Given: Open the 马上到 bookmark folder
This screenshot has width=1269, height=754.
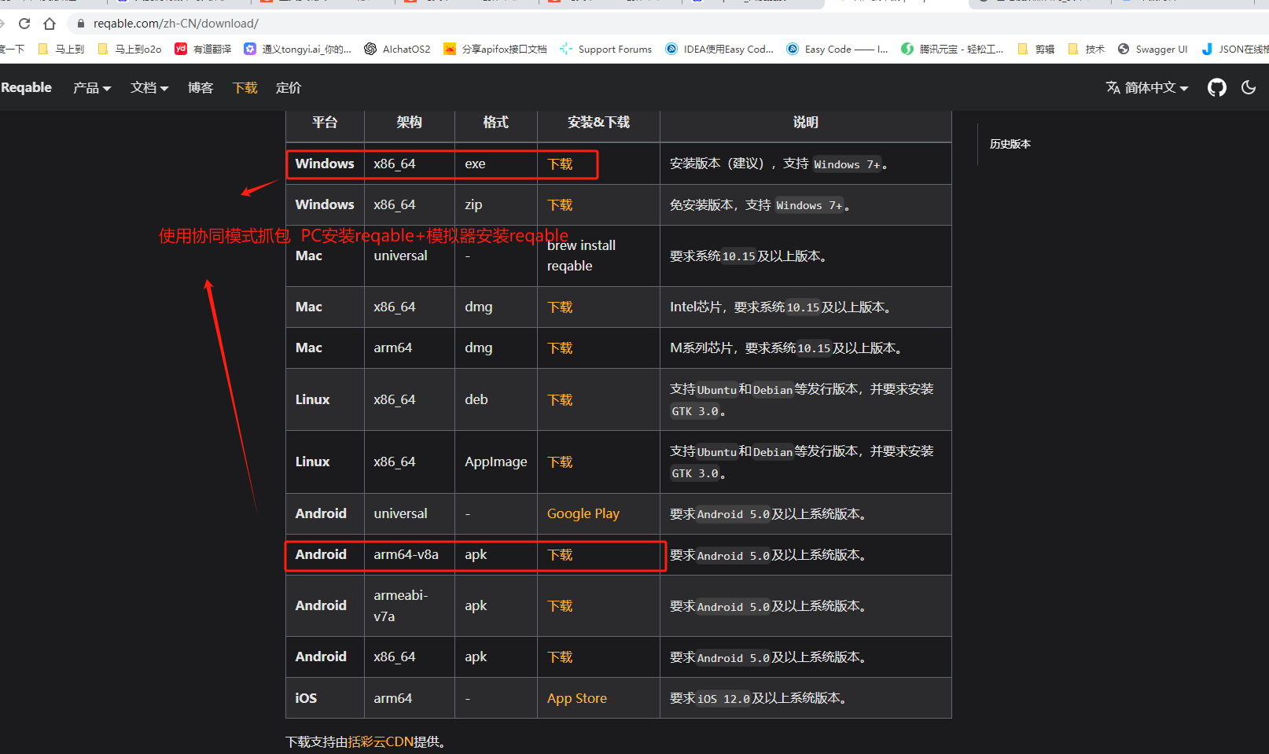Looking at the screenshot, I should 61,49.
